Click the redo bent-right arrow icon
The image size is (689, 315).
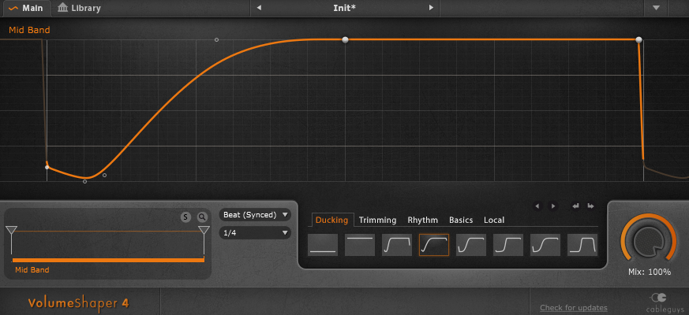coord(591,206)
